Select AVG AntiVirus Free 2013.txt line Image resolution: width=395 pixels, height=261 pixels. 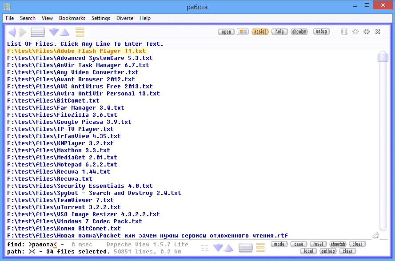point(80,86)
